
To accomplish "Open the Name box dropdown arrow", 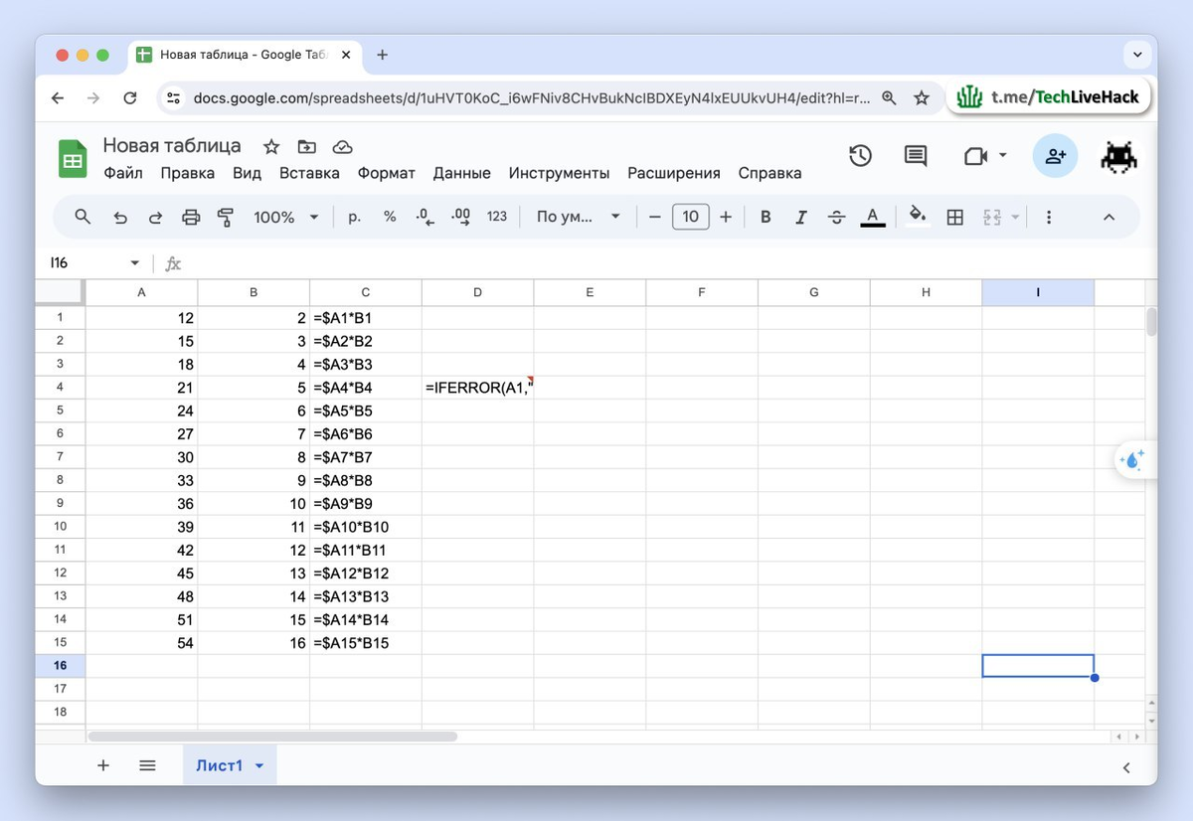I will 135,263.
